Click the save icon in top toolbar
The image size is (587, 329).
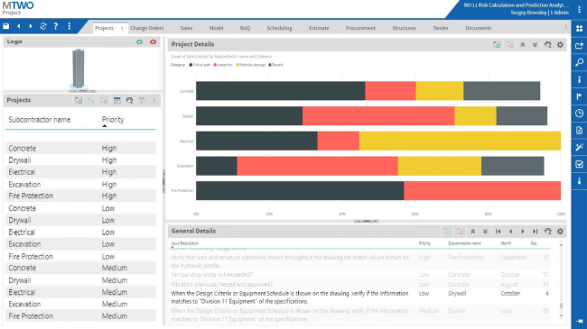click(x=6, y=26)
